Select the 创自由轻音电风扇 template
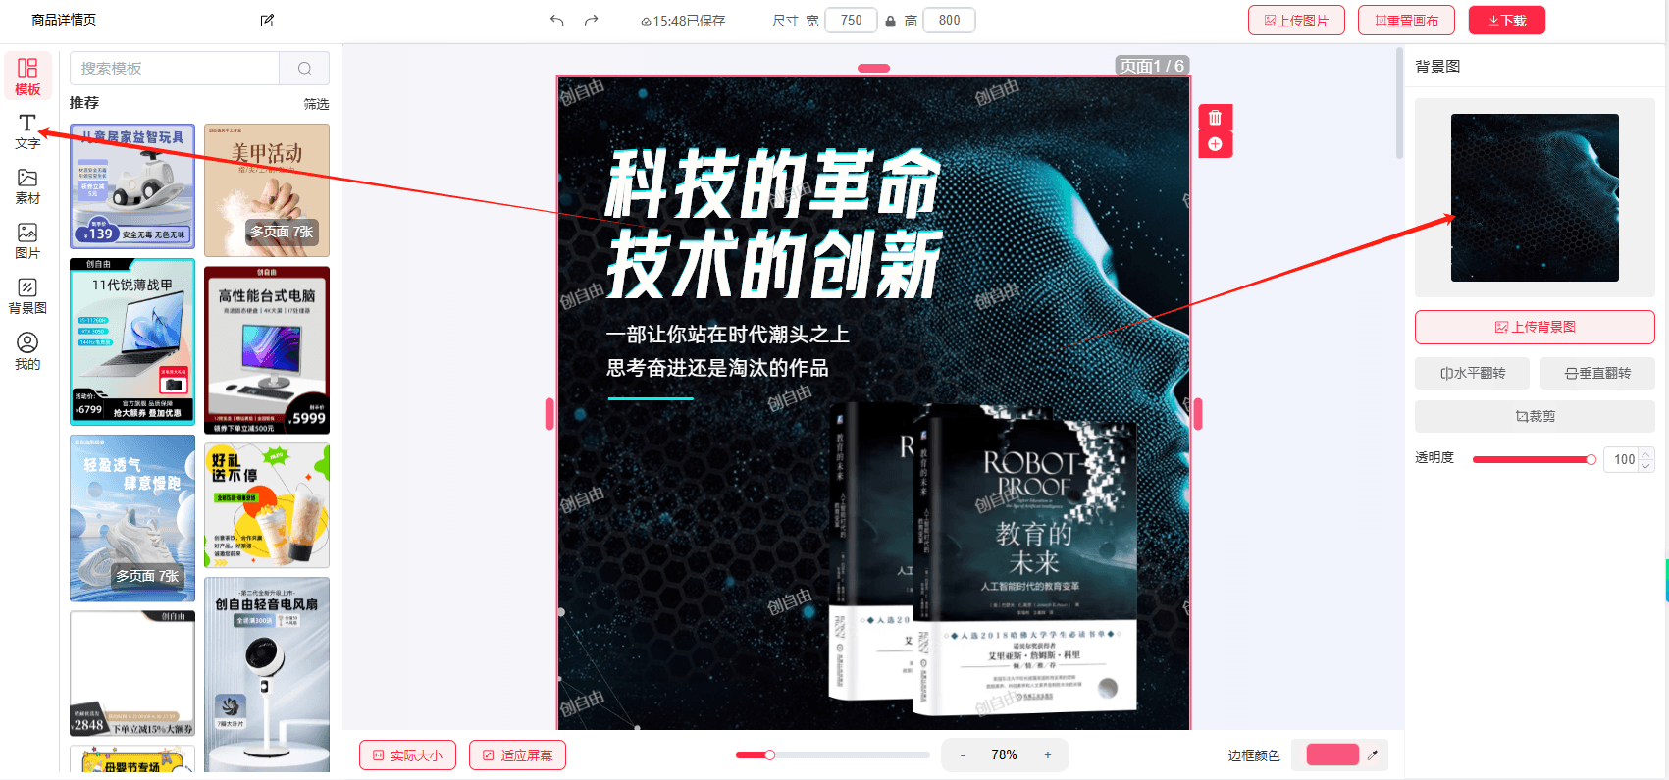 (x=267, y=675)
